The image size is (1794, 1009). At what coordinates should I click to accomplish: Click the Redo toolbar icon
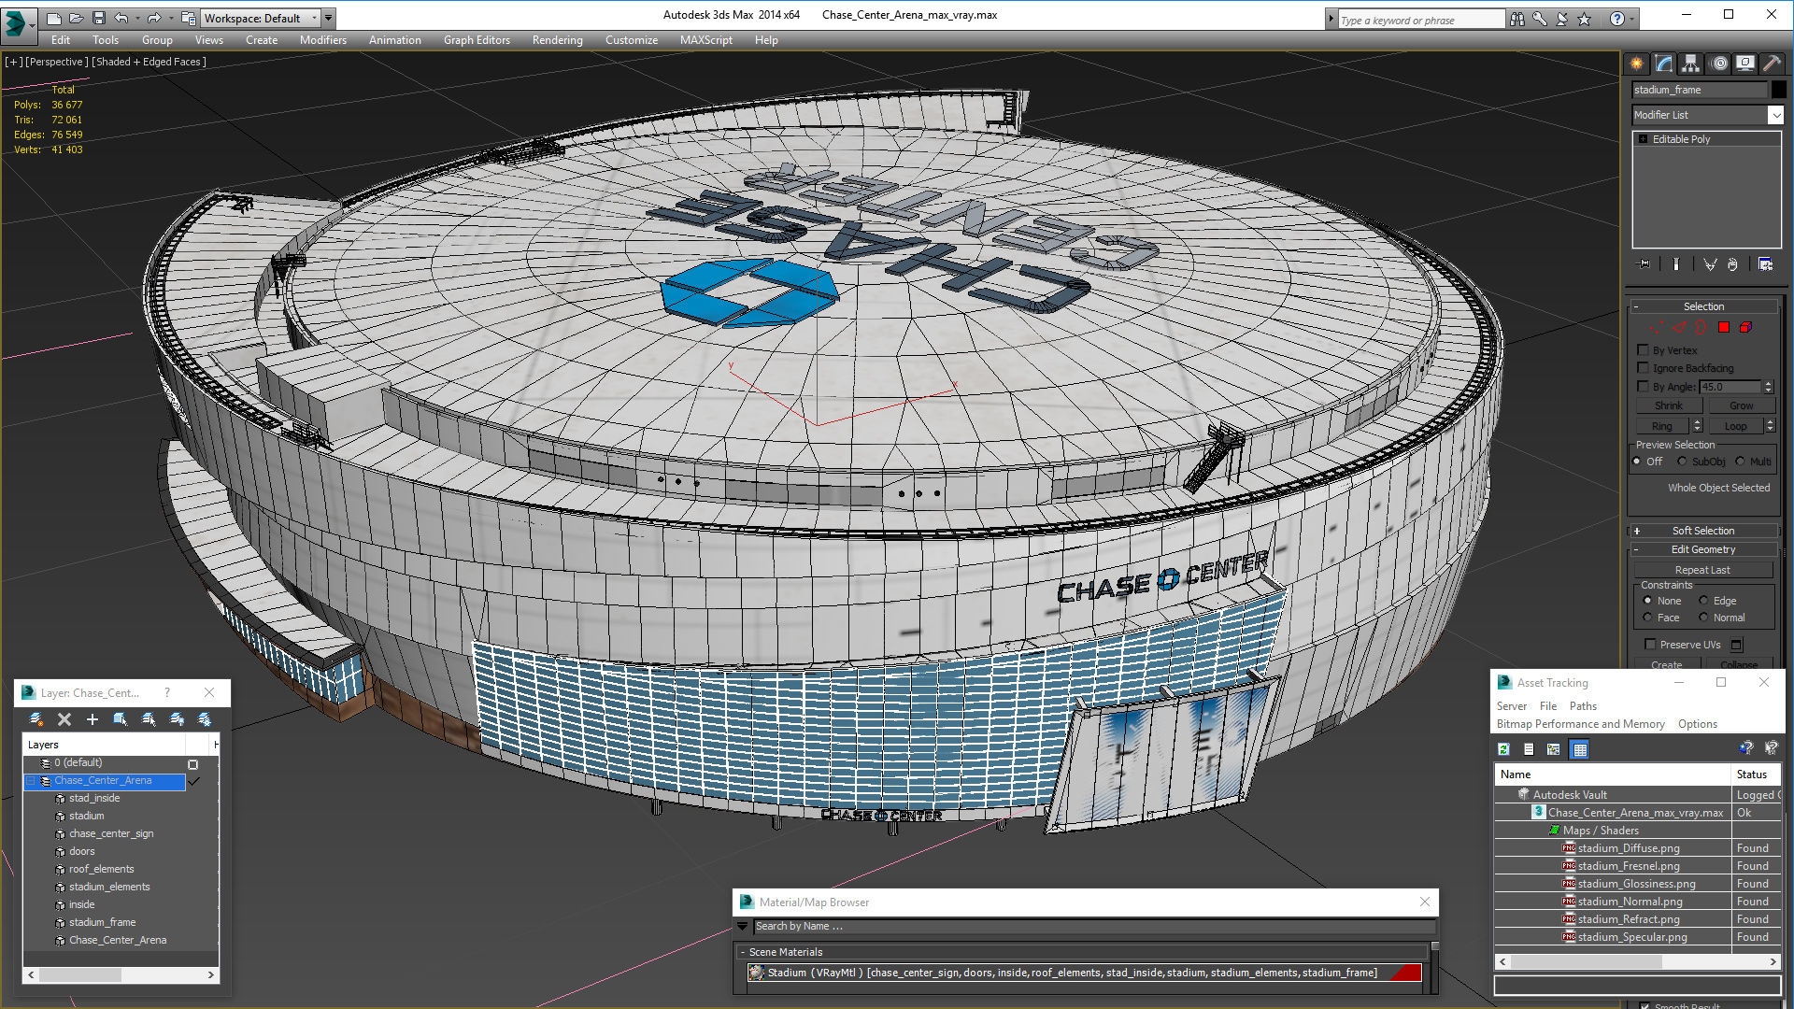154,18
